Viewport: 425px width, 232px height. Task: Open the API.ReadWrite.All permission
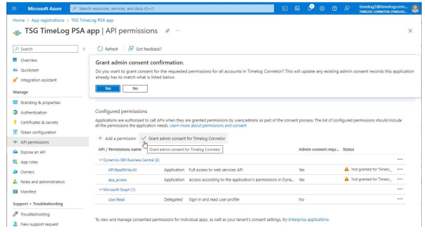point(123,170)
